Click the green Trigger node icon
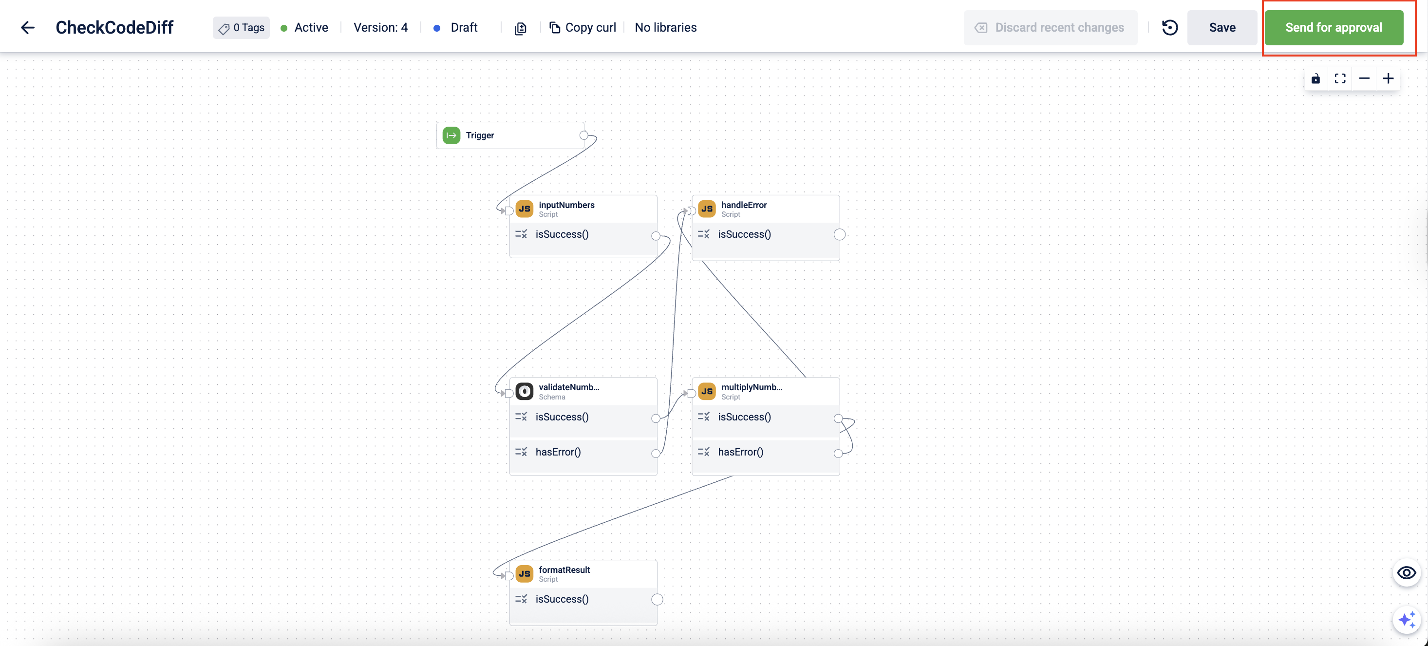Screen dimensions: 1428x646 451,135
